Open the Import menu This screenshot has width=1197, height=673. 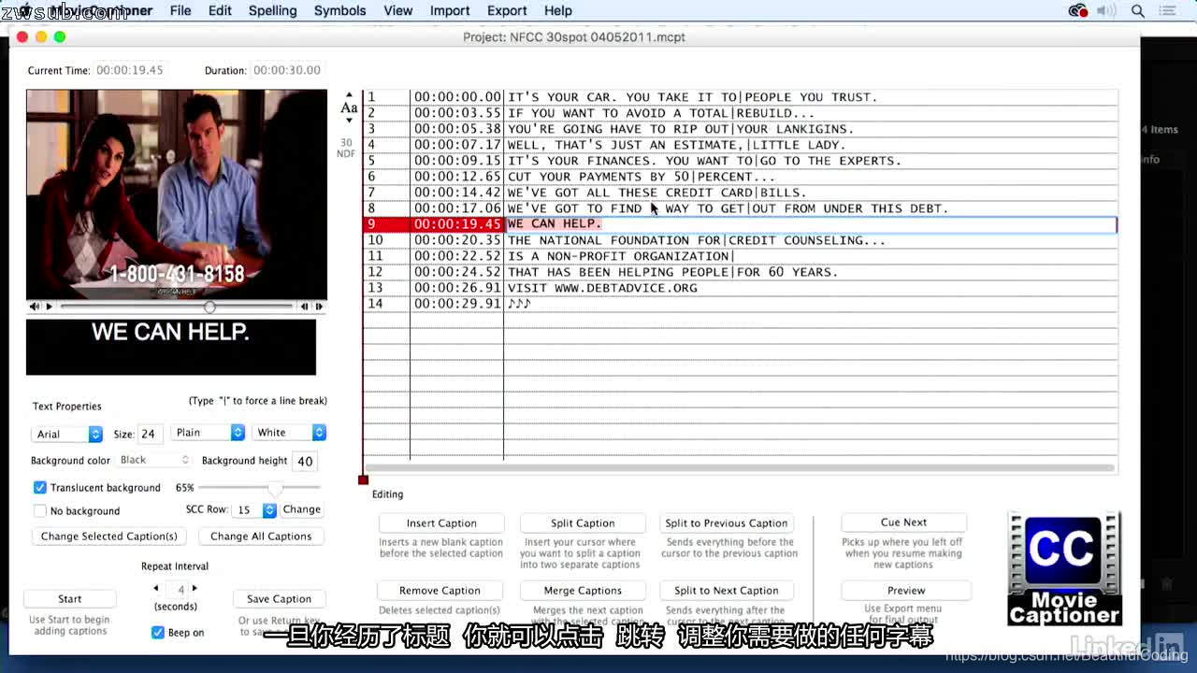click(450, 11)
